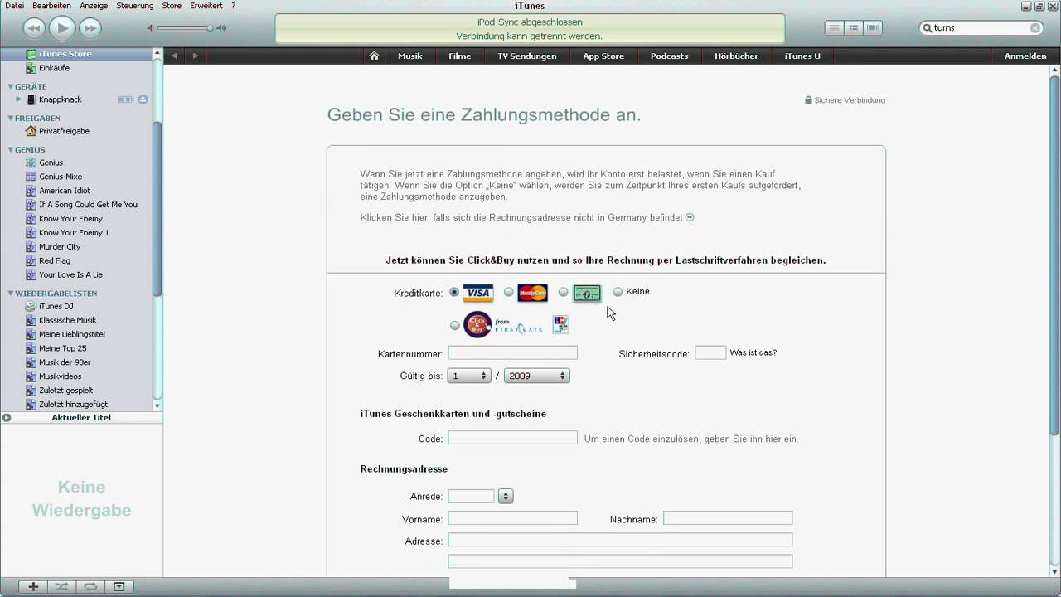The image size is (1061, 597).
Task: Click the MasterCard logo
Action: tap(533, 293)
